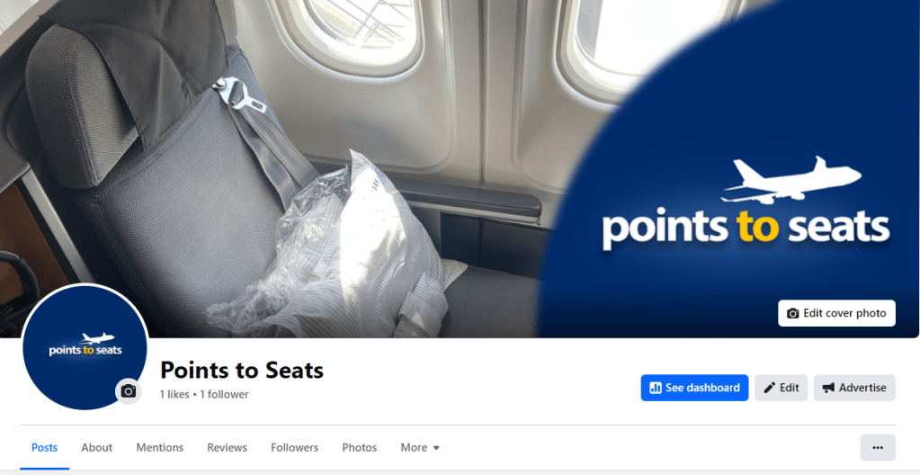Click the airplane logo in cover photo
The width and height of the screenshot is (920, 475).
point(790,180)
